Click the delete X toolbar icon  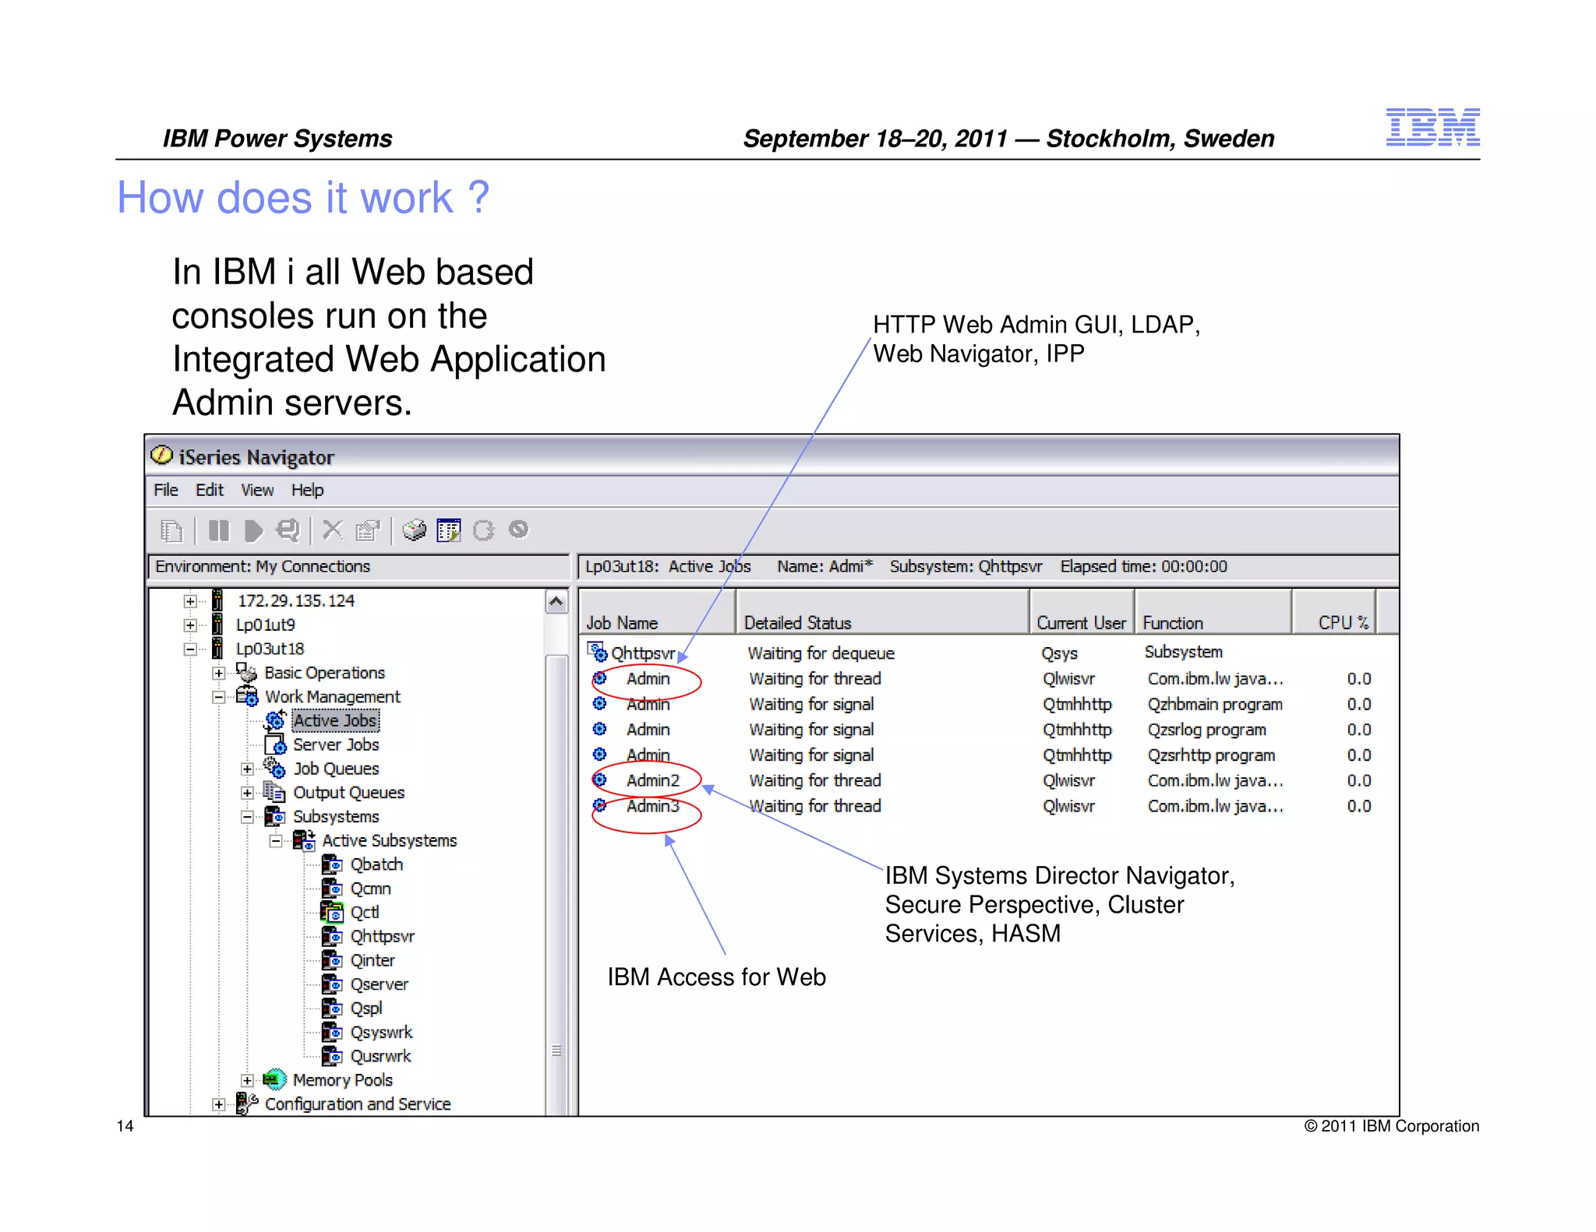[x=333, y=530]
